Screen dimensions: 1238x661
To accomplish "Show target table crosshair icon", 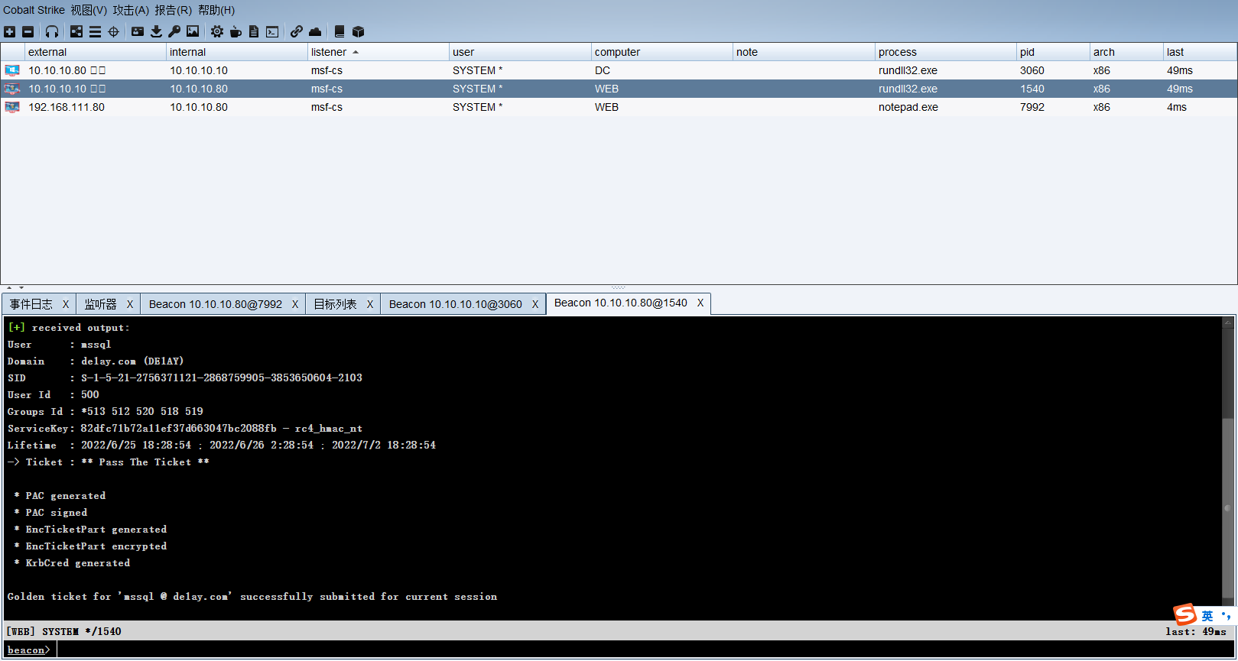I will [x=114, y=31].
